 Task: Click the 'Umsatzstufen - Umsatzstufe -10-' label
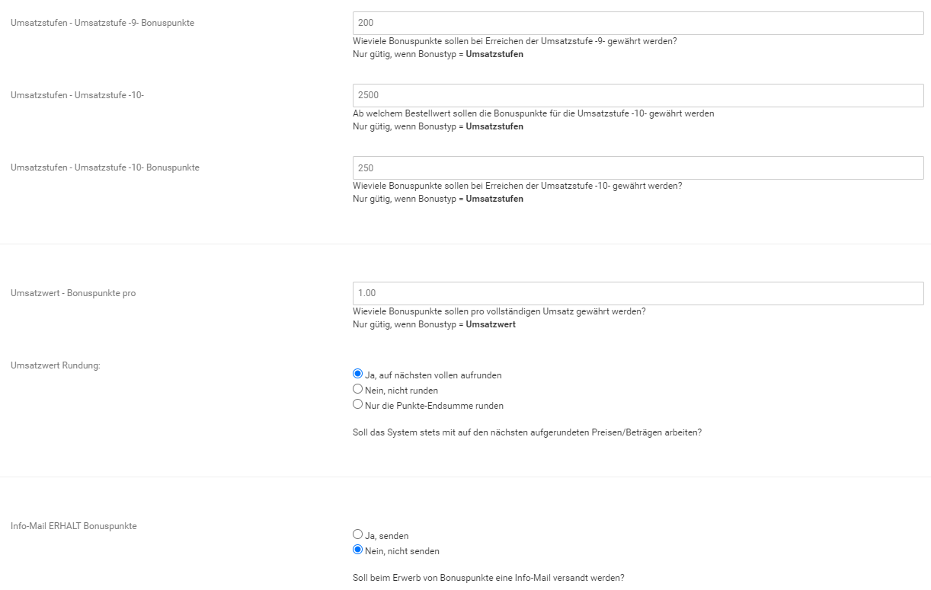click(x=77, y=95)
